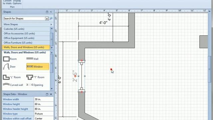Maximize the Shape Data - Window pane
Image resolution: width=213 pixels, height=120 pixels.
tap(47, 94)
